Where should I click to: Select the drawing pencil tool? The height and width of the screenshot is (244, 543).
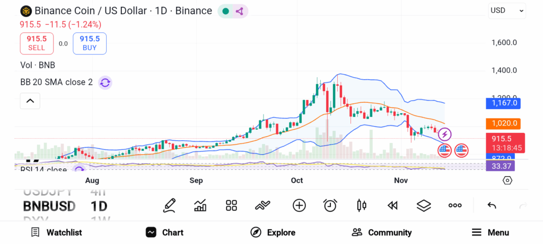[x=170, y=205]
